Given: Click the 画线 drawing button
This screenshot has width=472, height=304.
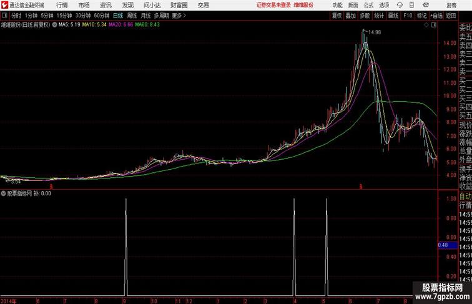Looking at the screenshot, I should click(x=393, y=16).
